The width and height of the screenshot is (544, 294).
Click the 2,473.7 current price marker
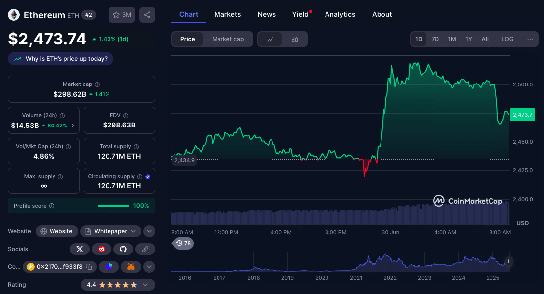point(523,115)
